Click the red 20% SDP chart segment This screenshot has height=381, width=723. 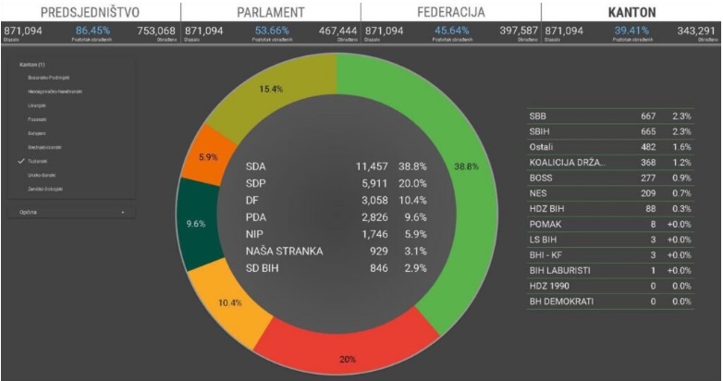347,352
